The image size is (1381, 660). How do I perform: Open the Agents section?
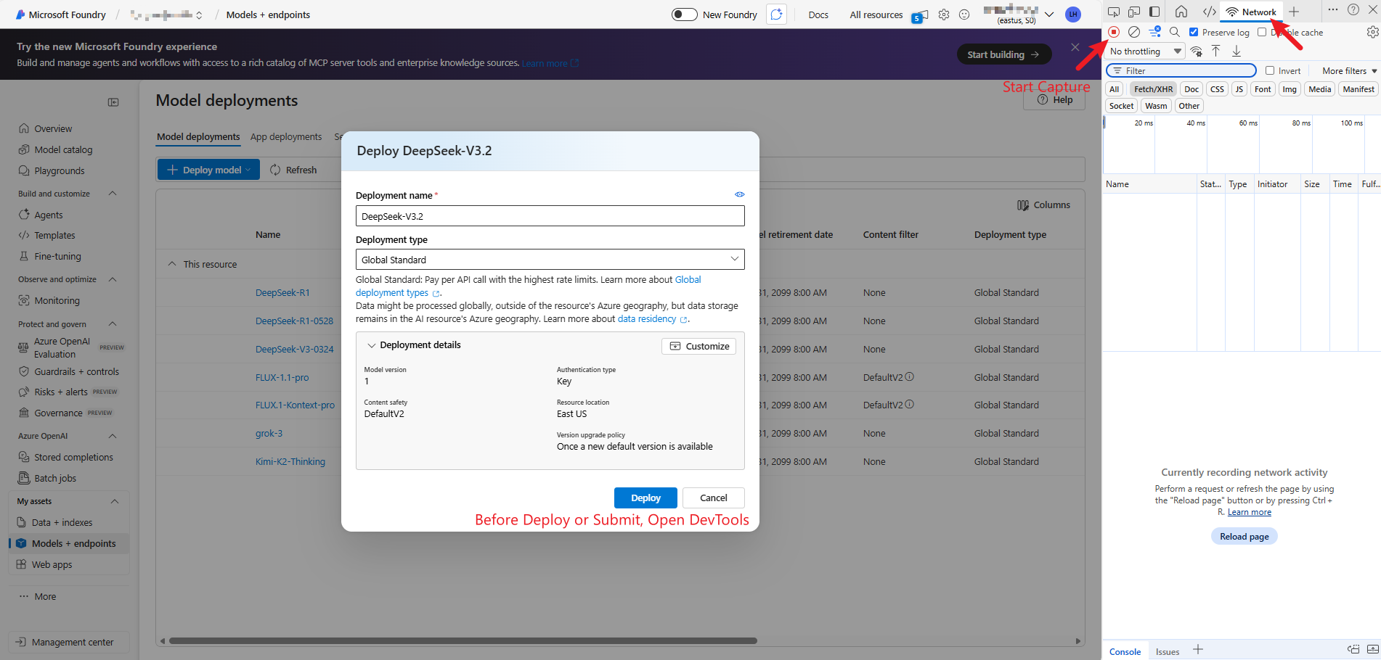click(x=49, y=215)
